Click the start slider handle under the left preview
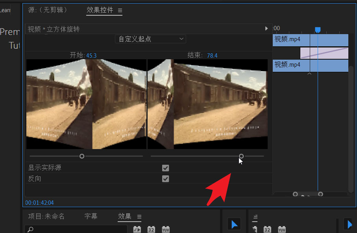This screenshot has width=357, height=233. pos(81,156)
